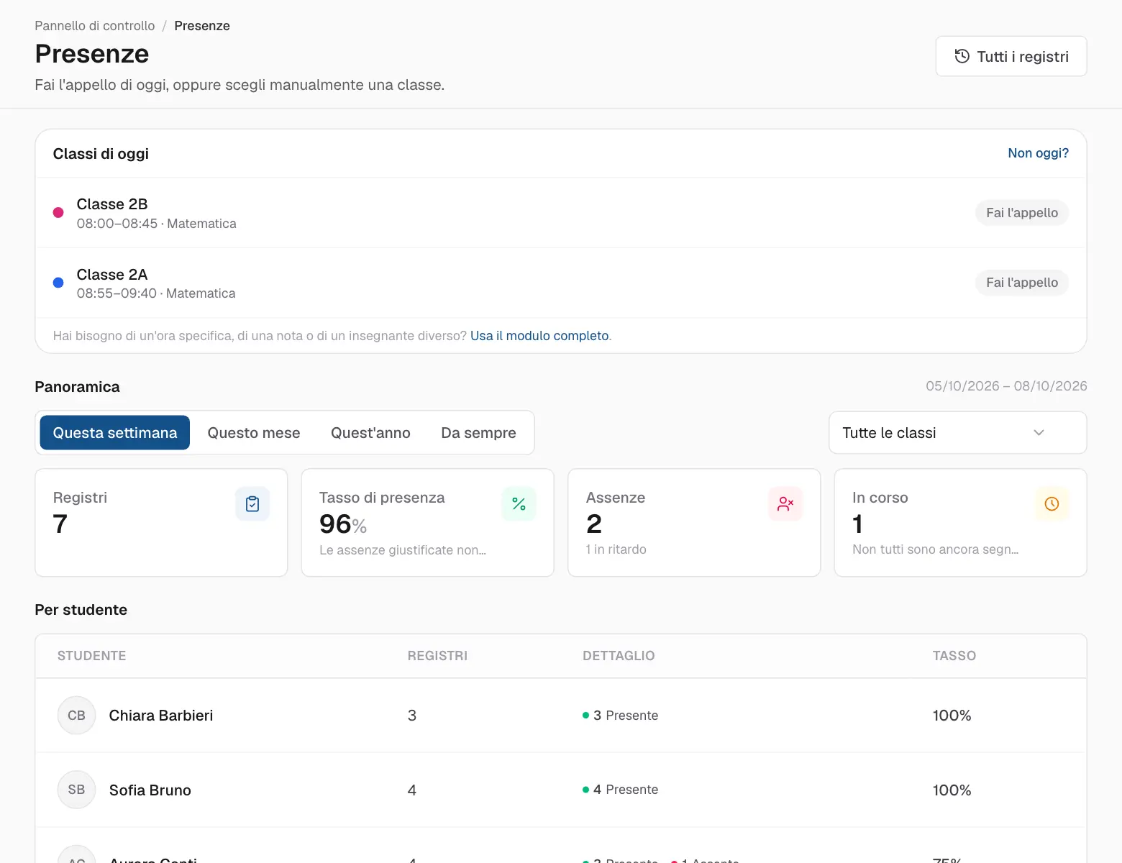Click the Registri count 7
This screenshot has width=1122, height=863.
60,524
